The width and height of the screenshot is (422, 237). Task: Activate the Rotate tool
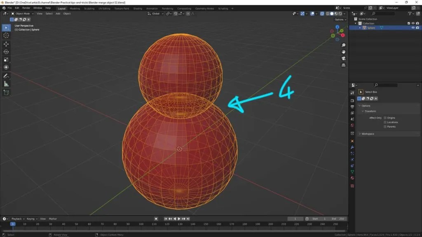[6, 52]
